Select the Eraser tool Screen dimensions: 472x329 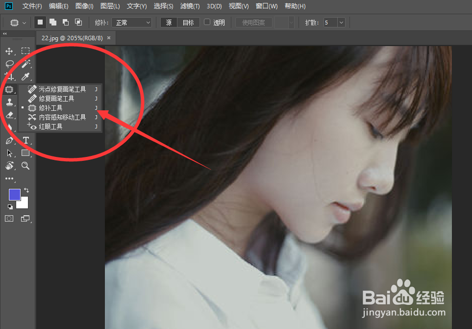(x=9, y=115)
